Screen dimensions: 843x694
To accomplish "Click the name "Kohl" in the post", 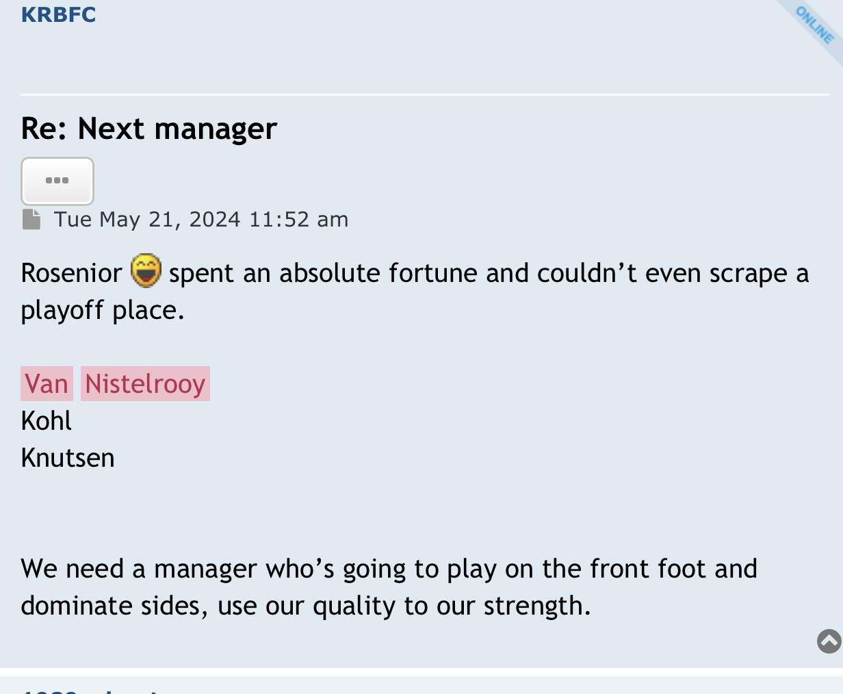I will pos(46,421).
